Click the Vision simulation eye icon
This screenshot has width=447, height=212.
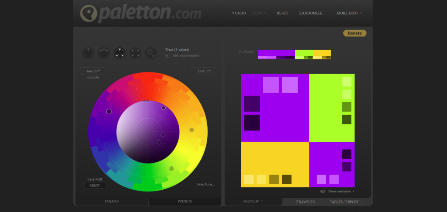pyautogui.click(x=323, y=191)
